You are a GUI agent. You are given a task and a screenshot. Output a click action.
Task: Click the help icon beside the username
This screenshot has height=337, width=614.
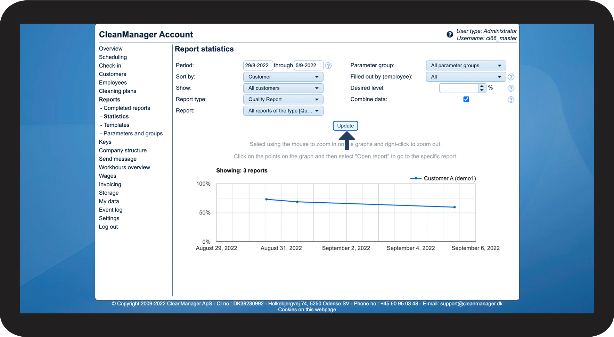click(450, 34)
